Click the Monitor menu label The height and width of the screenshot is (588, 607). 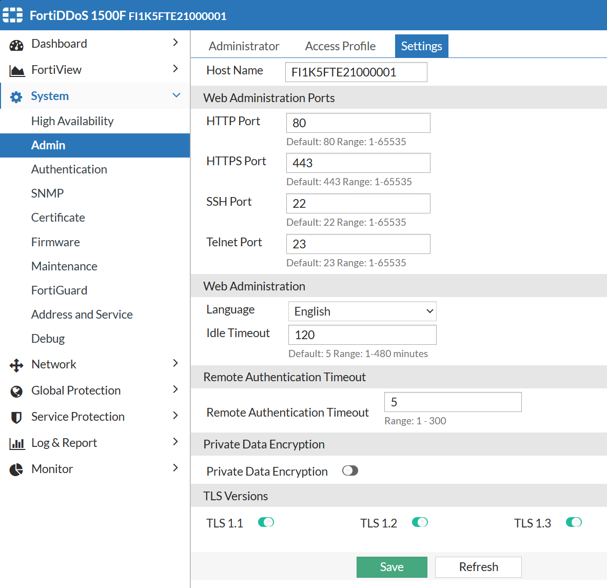[x=52, y=469]
